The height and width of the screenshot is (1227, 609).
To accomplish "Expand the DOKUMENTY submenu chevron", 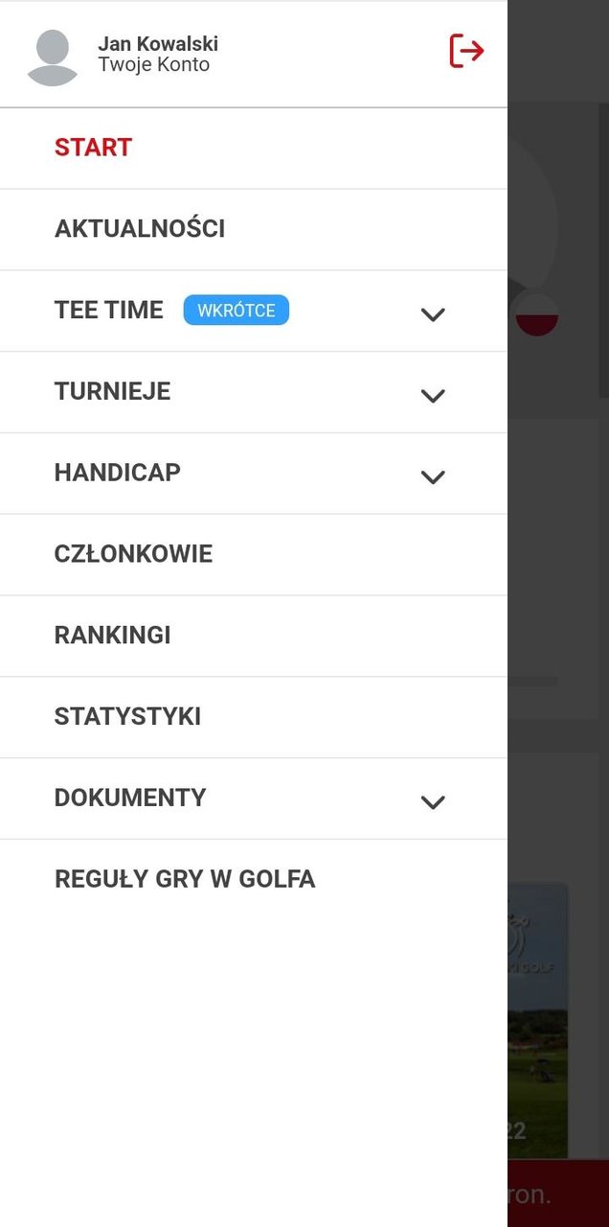I will [434, 801].
